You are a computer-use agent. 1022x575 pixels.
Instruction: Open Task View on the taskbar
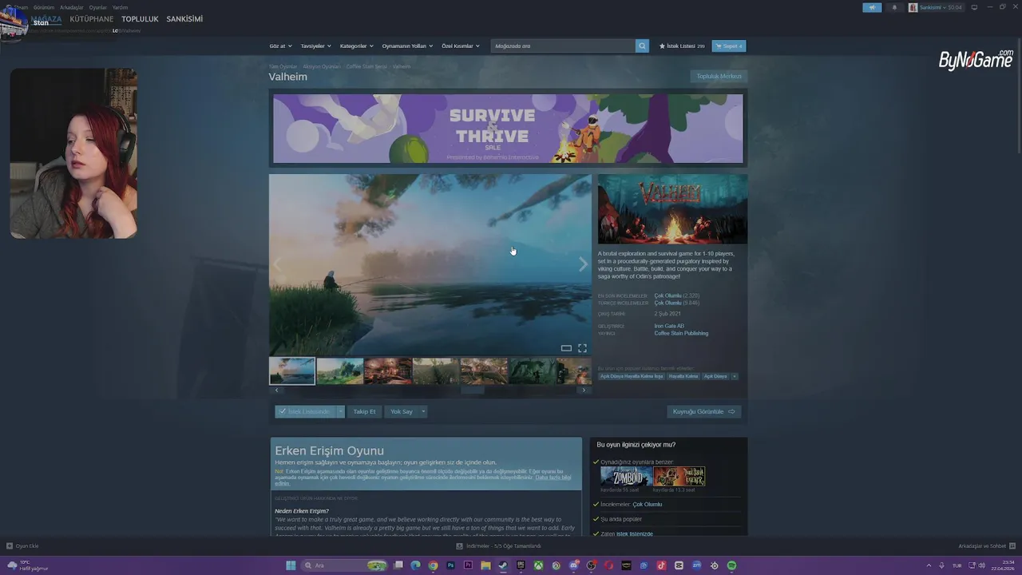[398, 565]
